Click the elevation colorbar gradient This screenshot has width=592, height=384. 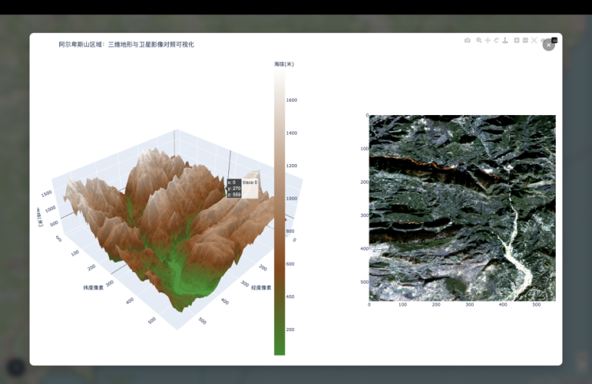tap(279, 213)
